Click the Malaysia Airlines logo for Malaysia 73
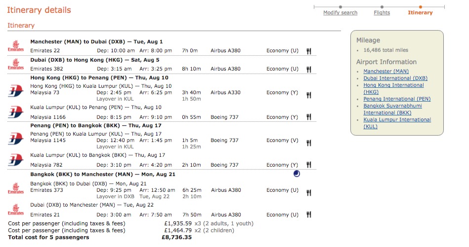 coord(15,91)
